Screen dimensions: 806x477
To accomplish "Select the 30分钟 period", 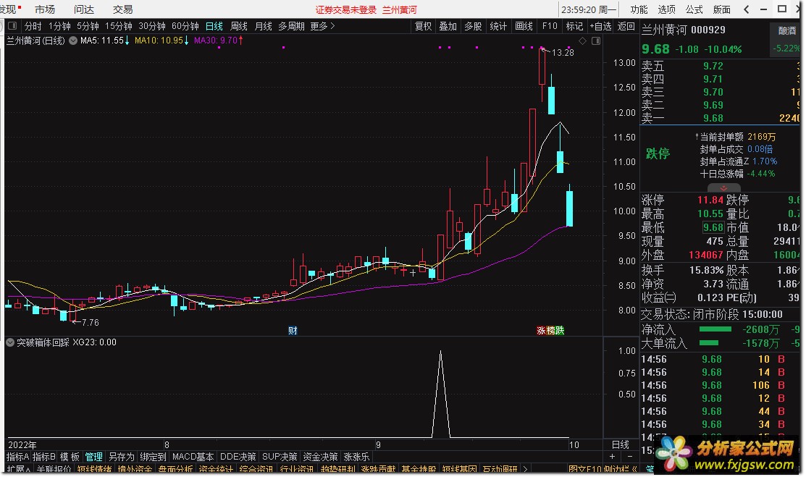I will click(x=151, y=26).
